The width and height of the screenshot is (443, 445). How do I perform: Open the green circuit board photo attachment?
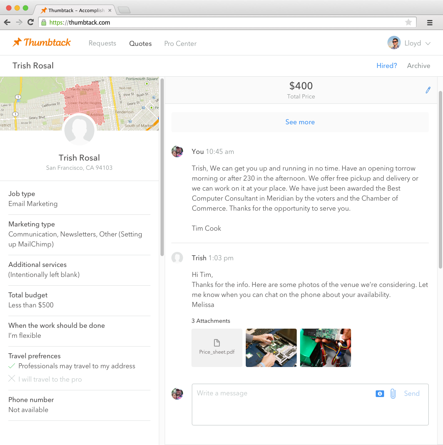[326, 348]
